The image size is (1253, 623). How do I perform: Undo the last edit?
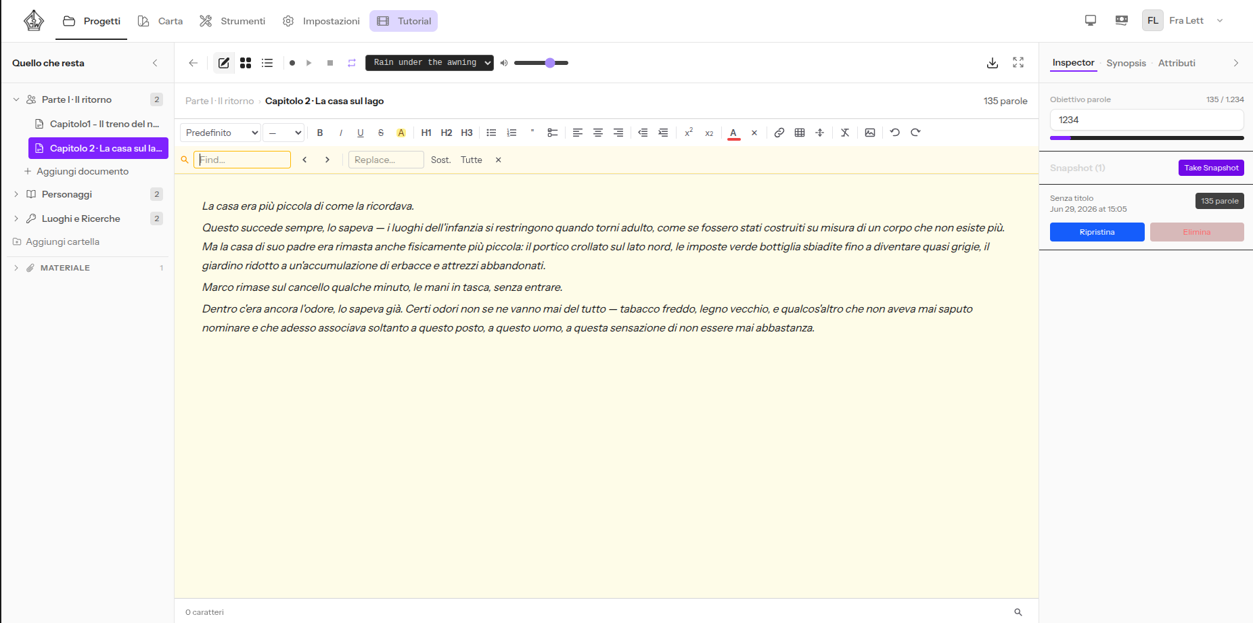pos(895,133)
